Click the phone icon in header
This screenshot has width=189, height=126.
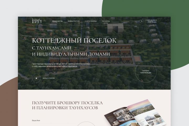142,21
